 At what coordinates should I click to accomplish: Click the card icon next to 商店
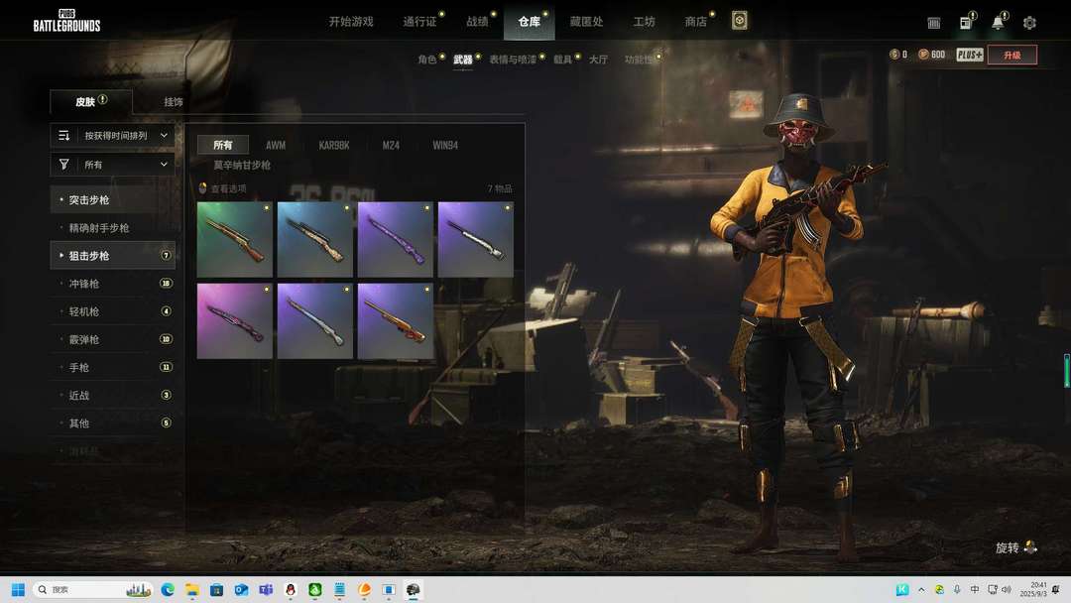739,21
